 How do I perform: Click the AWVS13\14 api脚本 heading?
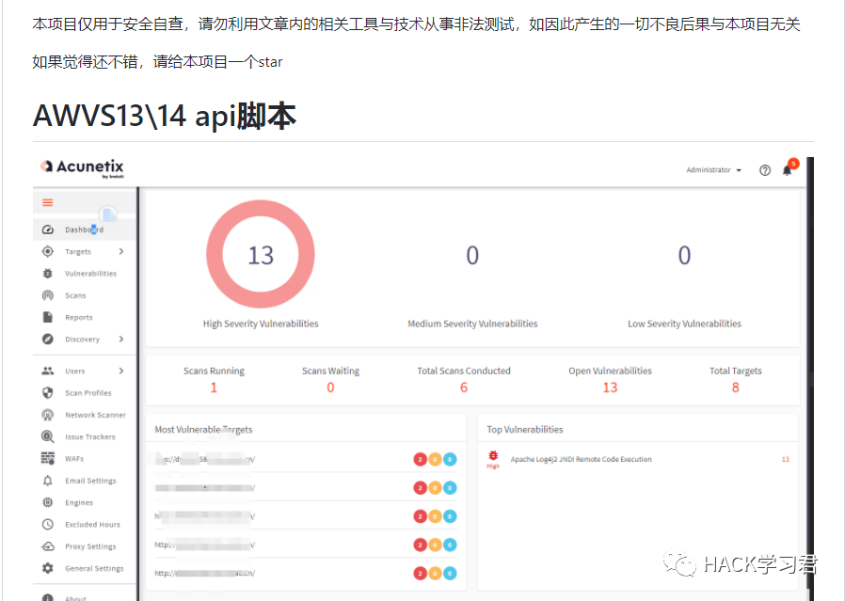(x=165, y=116)
